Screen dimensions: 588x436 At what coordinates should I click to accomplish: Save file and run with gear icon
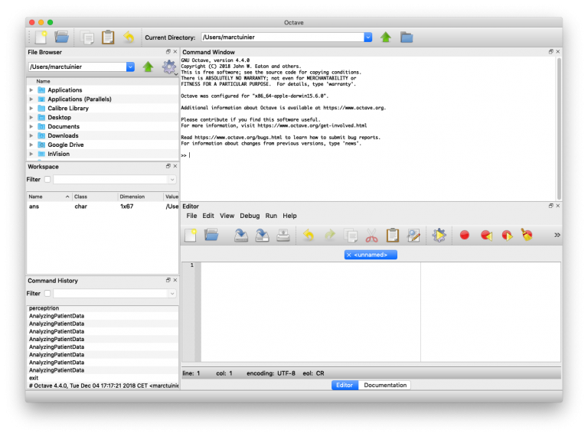tap(439, 236)
